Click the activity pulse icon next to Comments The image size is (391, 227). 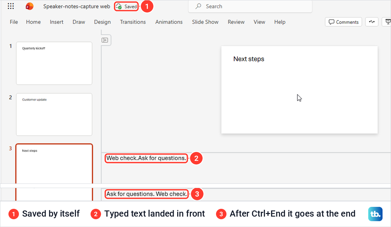[372, 22]
